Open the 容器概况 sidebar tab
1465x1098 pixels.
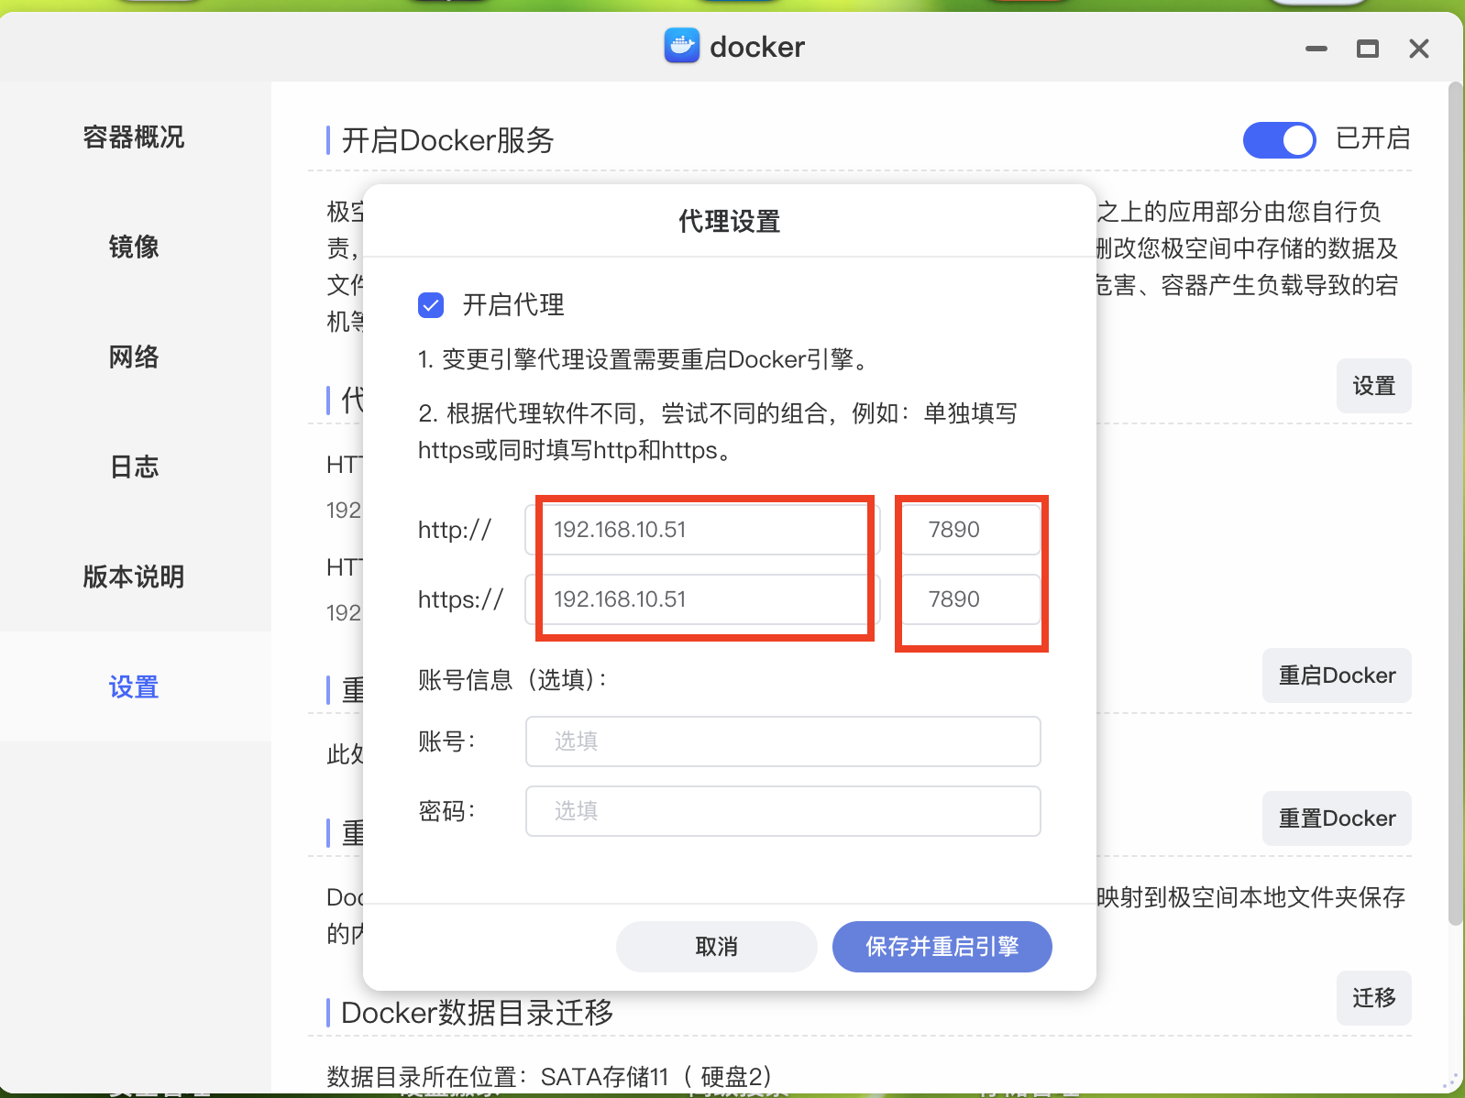click(134, 137)
